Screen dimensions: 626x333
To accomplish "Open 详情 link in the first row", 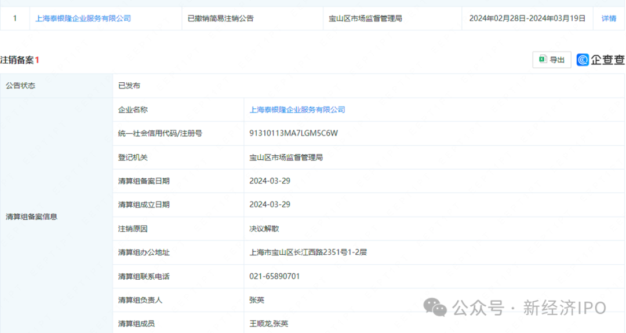I will [x=609, y=19].
